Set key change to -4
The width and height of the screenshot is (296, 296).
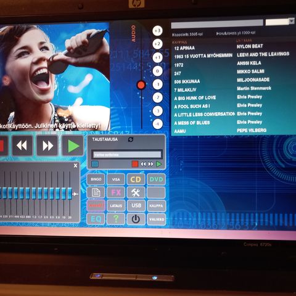tap(157, 124)
